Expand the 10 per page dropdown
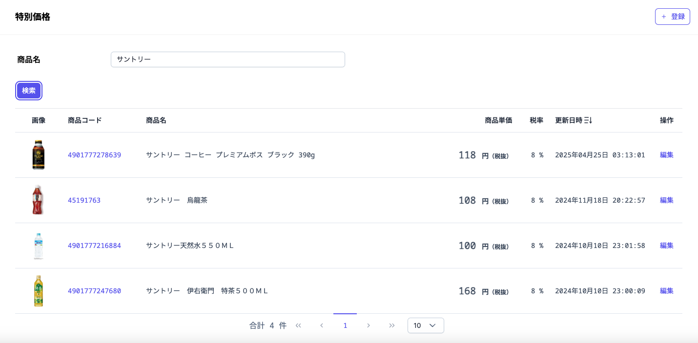The image size is (698, 343). coord(426,325)
